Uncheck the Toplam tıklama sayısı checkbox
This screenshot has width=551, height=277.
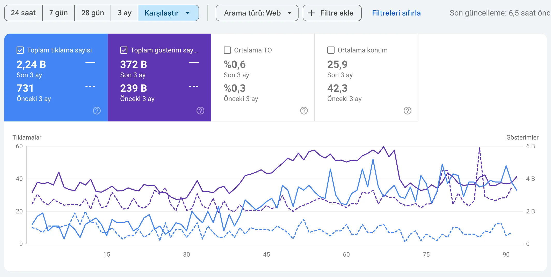point(20,50)
